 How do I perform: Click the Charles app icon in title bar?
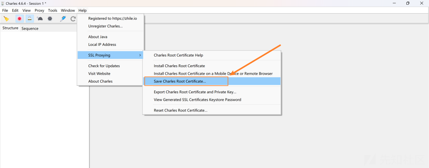[x=3, y=3]
